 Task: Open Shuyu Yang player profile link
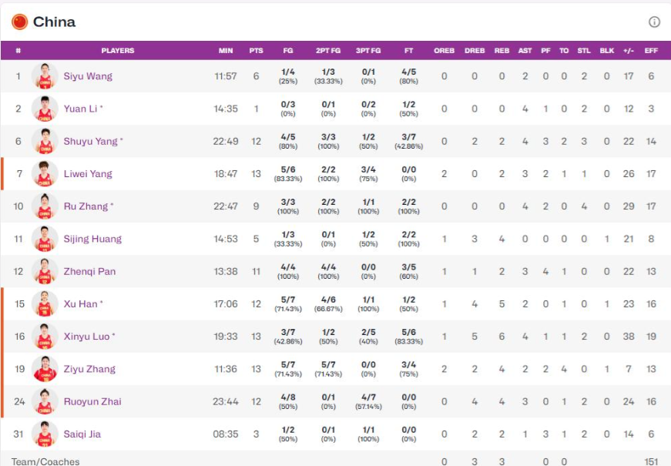pyautogui.click(x=90, y=142)
